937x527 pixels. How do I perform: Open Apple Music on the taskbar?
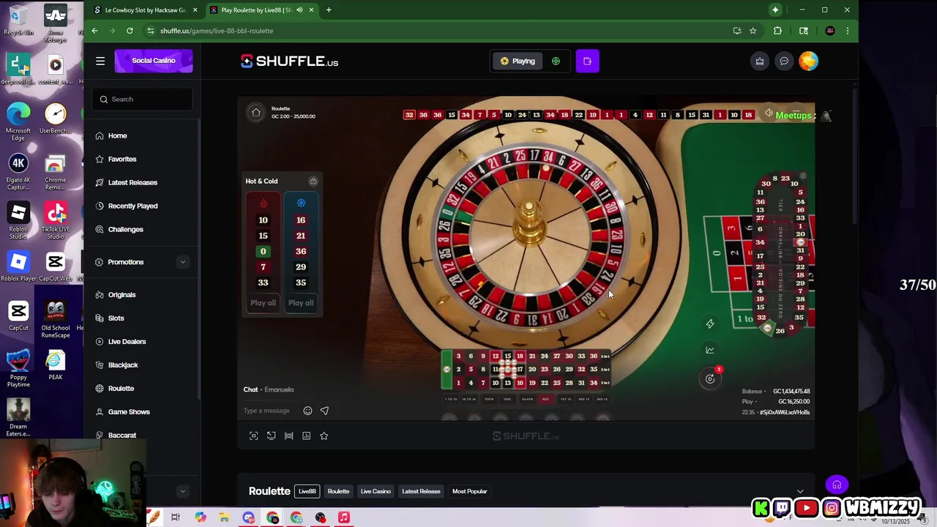pyautogui.click(x=344, y=517)
